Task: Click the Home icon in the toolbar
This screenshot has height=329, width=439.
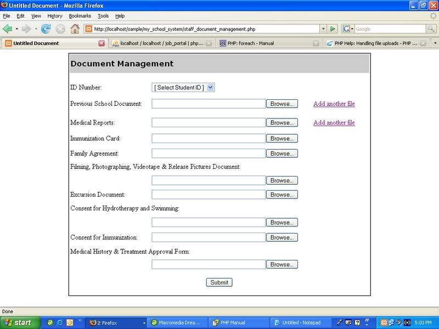Action: coord(75,29)
